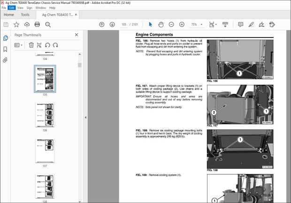Rotate page clockwise
This screenshot has height=203, width=291.
coord(55,45)
